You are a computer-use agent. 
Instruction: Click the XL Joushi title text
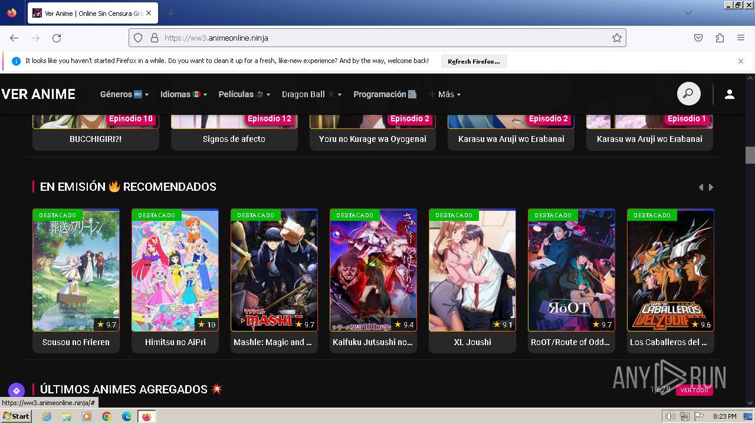click(x=472, y=342)
